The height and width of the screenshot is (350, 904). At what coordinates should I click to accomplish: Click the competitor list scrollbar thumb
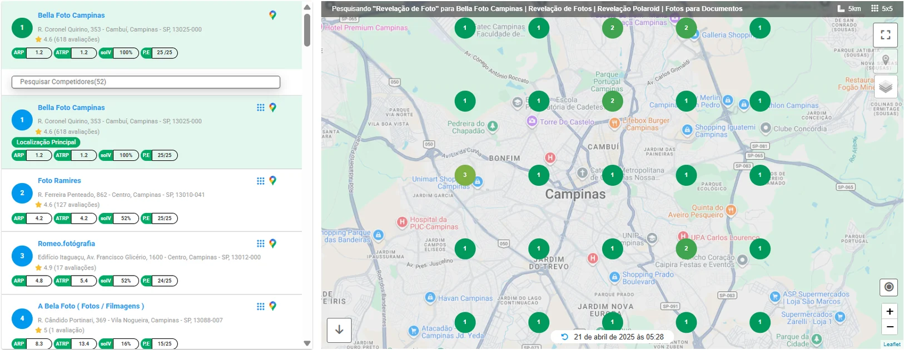(307, 30)
